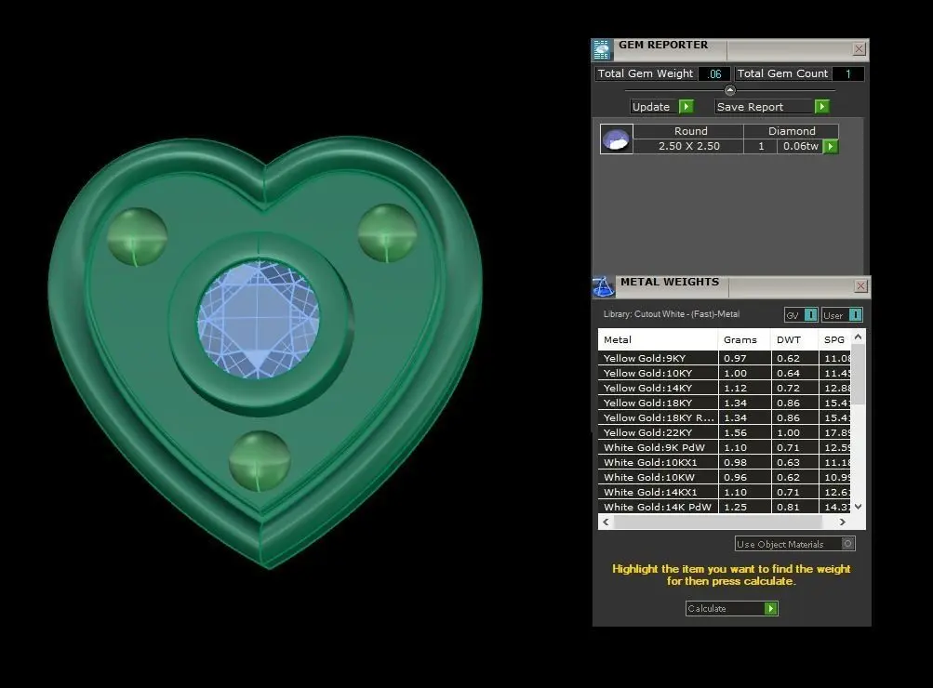Select the White Gold:10KW row
Viewport: 933px width, 688px height.
[725, 477]
